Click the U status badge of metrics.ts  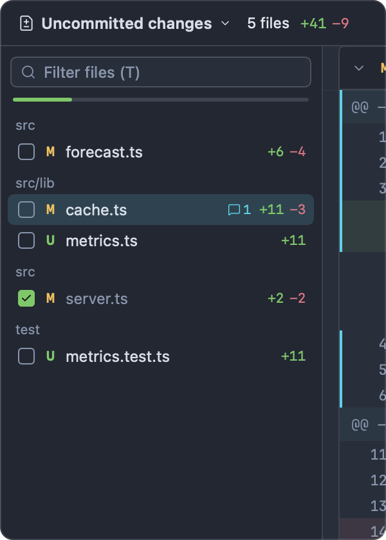point(50,240)
